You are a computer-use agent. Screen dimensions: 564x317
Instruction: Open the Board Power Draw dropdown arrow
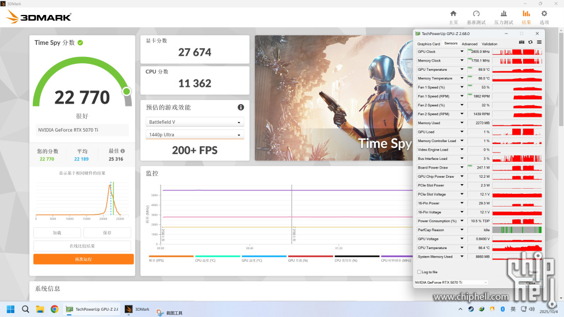(x=462, y=167)
